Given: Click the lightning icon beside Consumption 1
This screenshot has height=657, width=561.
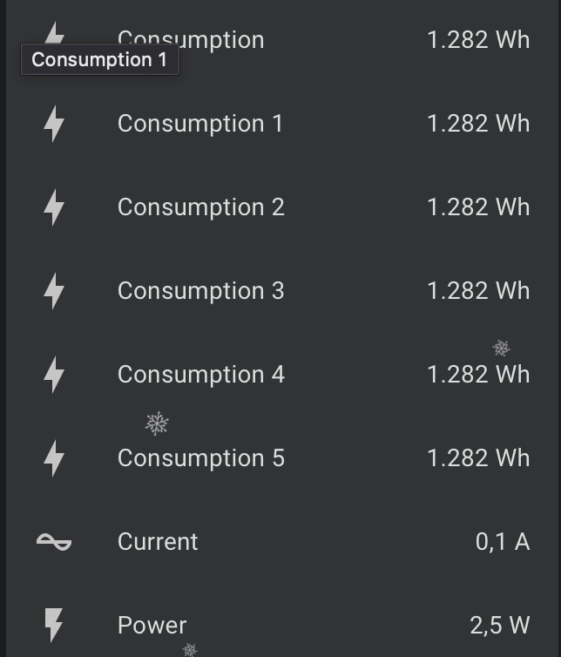Looking at the screenshot, I should [x=54, y=124].
